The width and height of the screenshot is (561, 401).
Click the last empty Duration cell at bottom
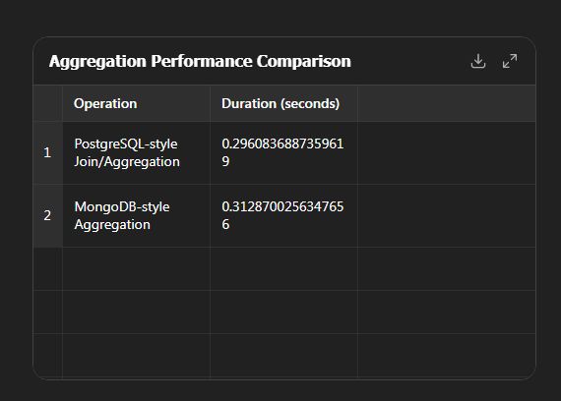point(283,356)
